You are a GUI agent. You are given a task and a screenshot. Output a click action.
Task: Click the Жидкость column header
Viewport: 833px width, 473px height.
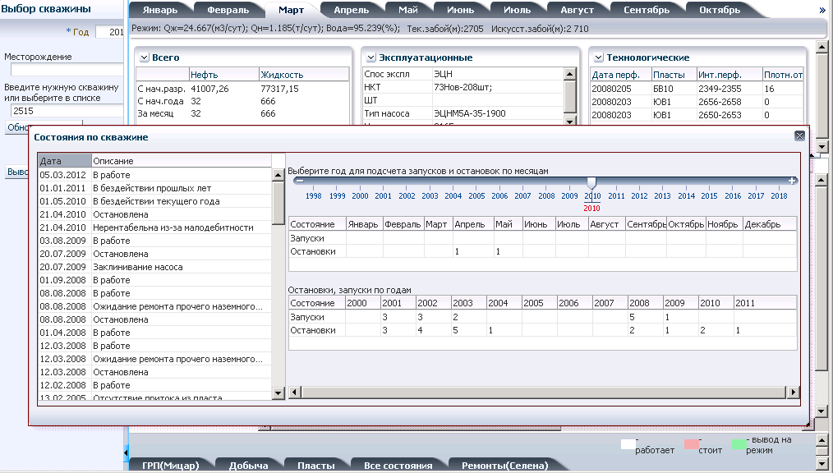(304, 75)
